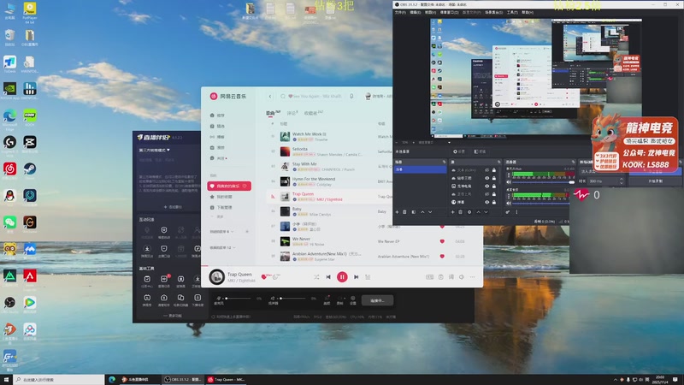Move OBS scene up with arrow

pyautogui.click(x=422, y=212)
